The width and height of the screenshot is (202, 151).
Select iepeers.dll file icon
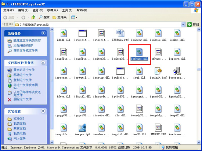coord(177,52)
